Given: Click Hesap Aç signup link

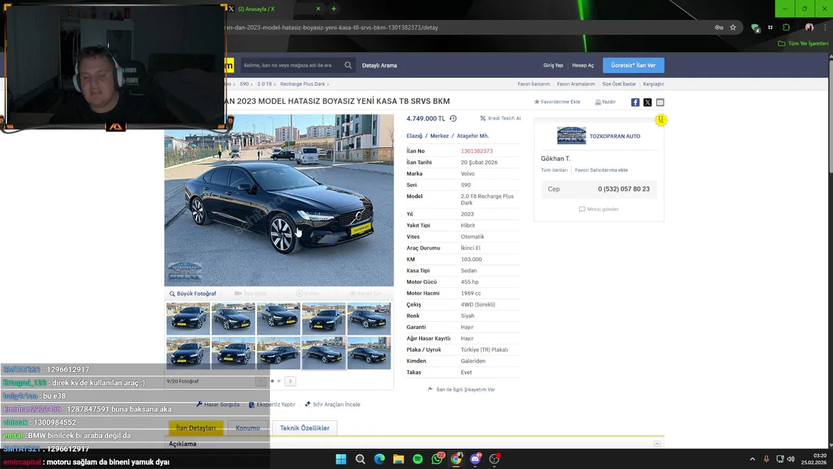Looking at the screenshot, I should click(x=583, y=65).
